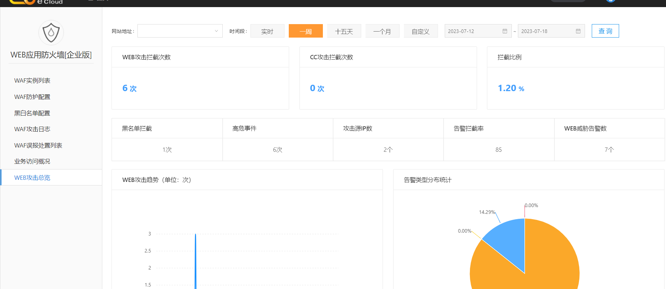Open calendar icon in 2023-07-18 end date field
666x289 pixels.
point(578,31)
